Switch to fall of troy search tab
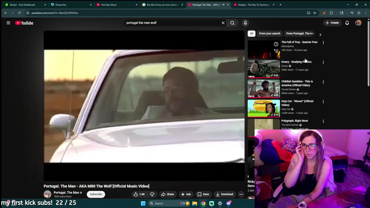 162,5
